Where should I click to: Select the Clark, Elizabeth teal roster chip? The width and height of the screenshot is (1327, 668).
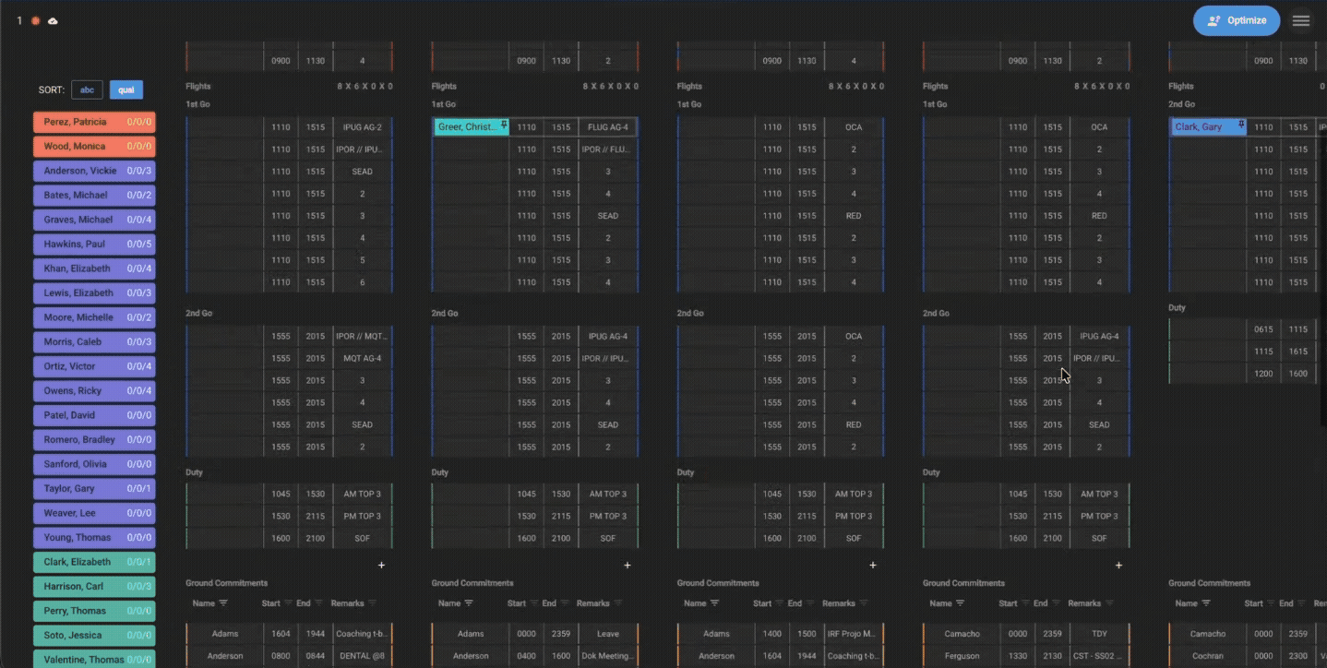click(x=94, y=562)
